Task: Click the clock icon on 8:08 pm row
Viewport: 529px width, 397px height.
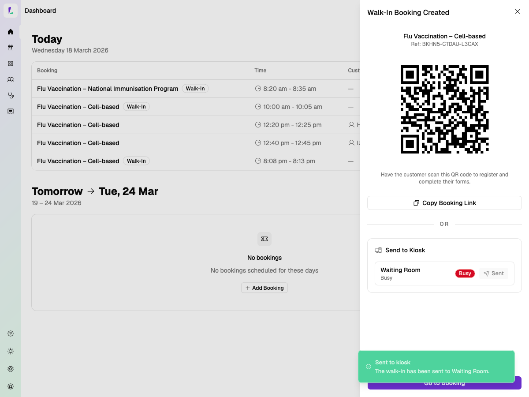Action: tap(258, 161)
